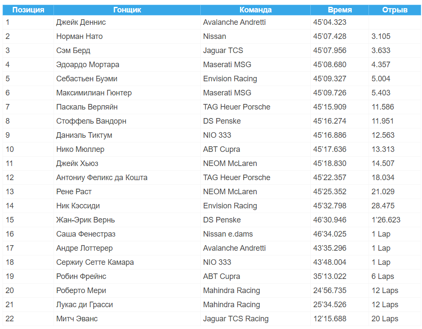Viewport: 422px width, 329px height.
Task: Click the Отрыв column header
Action: click(x=395, y=10)
